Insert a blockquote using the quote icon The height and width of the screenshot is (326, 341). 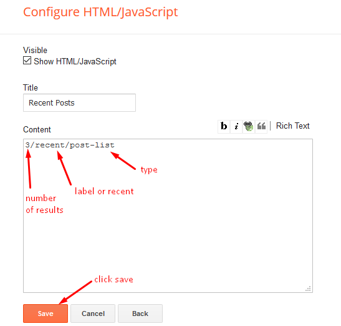261,126
